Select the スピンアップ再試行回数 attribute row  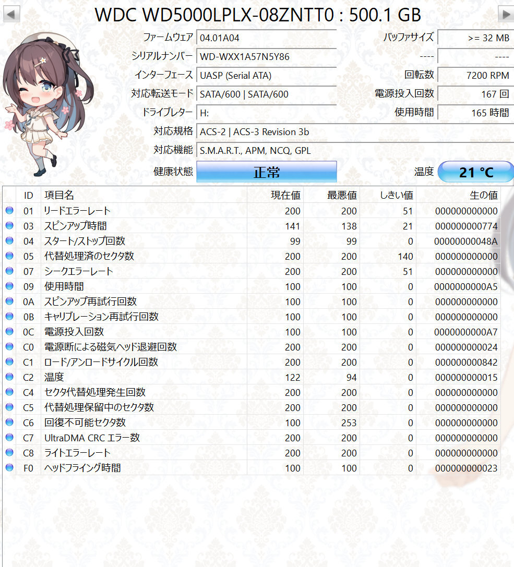252,301
